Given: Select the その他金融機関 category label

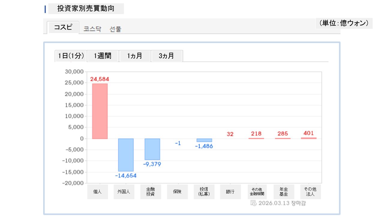Looking at the screenshot, I should coord(257,192).
